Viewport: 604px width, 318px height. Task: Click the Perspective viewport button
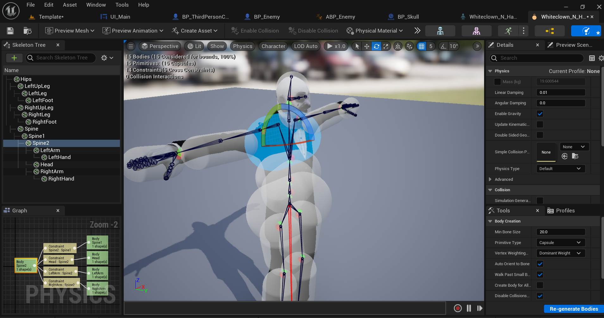(160, 46)
